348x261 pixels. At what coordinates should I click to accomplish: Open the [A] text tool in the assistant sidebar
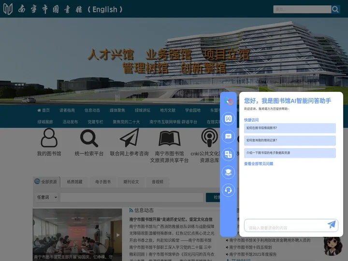click(228, 119)
